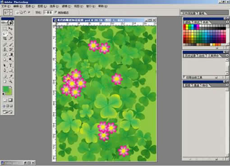Choose Intersect with Selection mode in options bar
Image resolution: width=230 pixels, height=166 pixels.
(x=29, y=12)
